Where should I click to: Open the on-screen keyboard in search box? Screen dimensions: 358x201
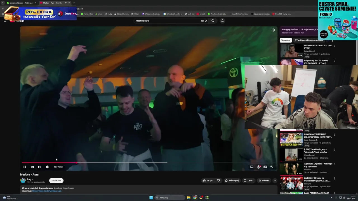pos(202,21)
